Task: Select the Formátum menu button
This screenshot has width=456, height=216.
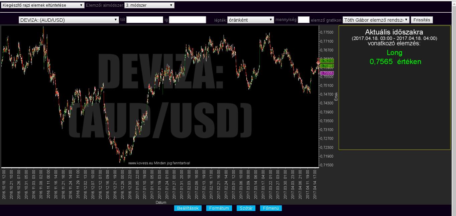Action: point(219,208)
